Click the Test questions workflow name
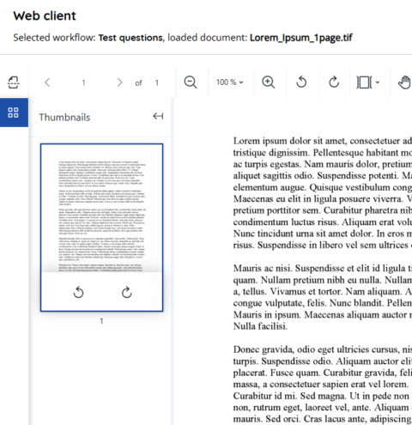 tap(130, 38)
